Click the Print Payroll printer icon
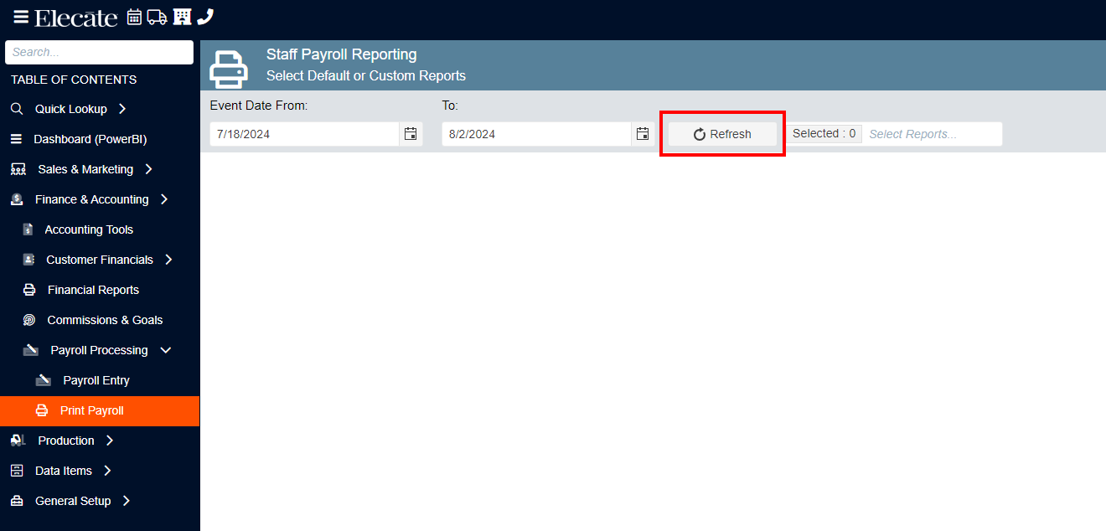The width and height of the screenshot is (1106, 531). (42, 410)
